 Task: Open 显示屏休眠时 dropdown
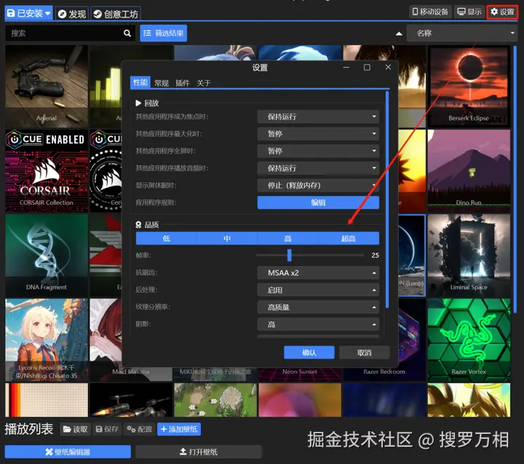pos(318,185)
